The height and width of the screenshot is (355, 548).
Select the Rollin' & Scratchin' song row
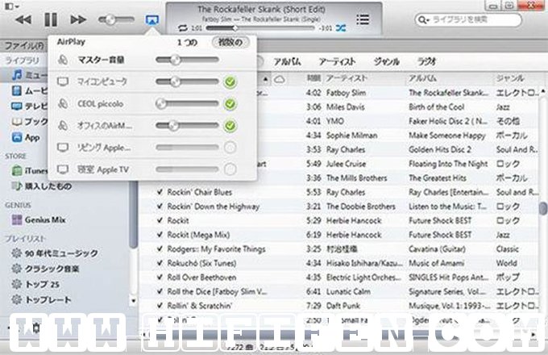pos(339,306)
